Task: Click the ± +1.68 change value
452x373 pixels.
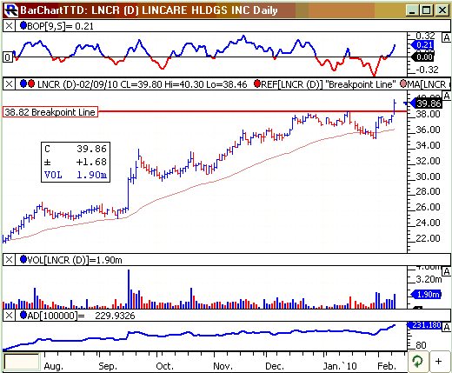Action: 91,162
